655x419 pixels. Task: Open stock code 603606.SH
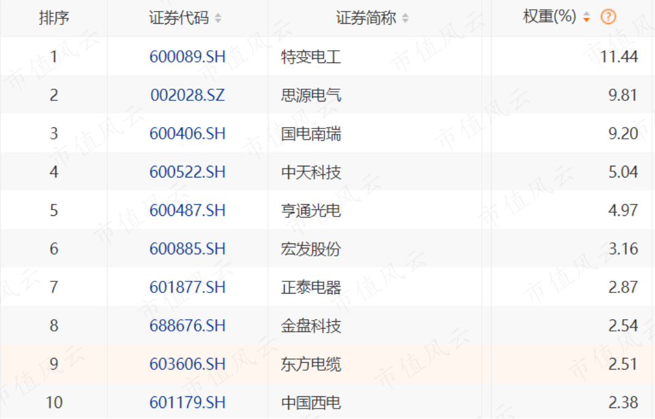(187, 364)
